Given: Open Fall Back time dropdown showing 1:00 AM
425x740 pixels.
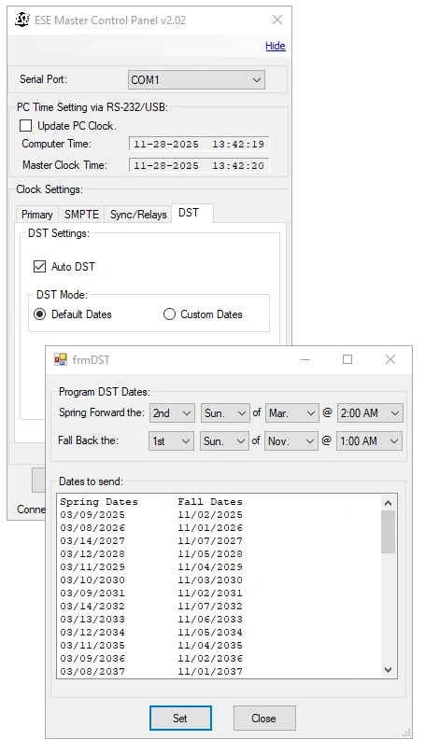Looking at the screenshot, I should coord(369,440).
